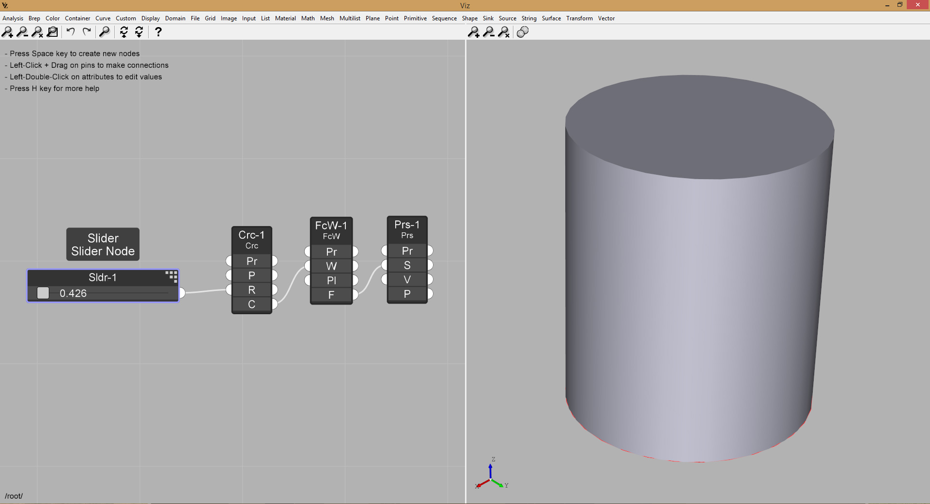This screenshot has height=504, width=930.
Task: Click the F output pin on FcW-1
Action: (x=356, y=294)
